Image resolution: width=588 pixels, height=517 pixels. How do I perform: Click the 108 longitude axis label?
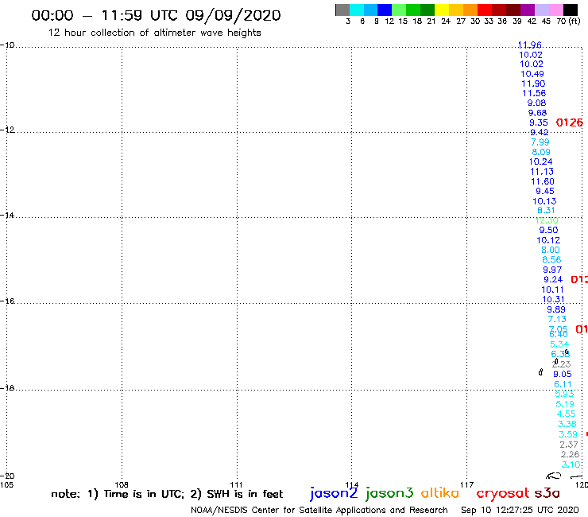pos(122,484)
